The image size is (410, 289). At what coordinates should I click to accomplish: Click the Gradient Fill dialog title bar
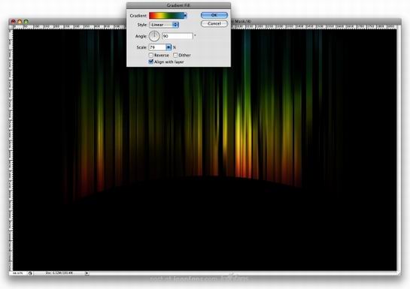pos(178,5)
